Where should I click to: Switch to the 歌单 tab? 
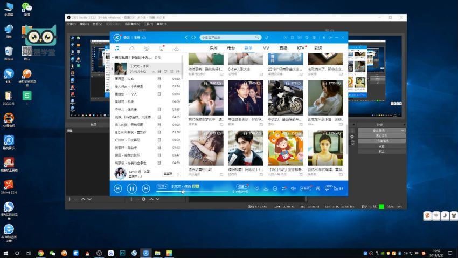point(248,47)
